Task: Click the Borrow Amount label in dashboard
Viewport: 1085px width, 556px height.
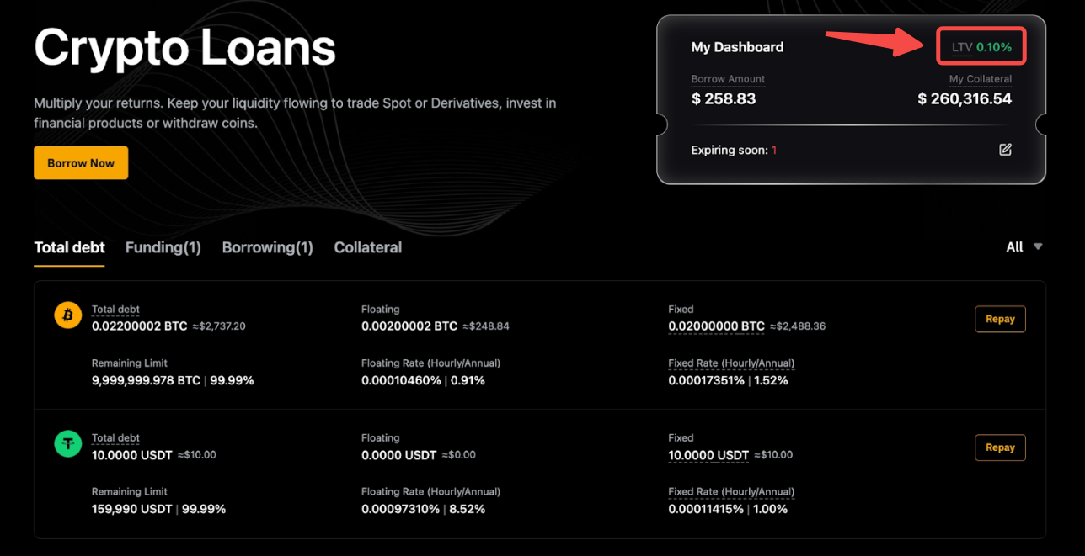Action: point(728,79)
